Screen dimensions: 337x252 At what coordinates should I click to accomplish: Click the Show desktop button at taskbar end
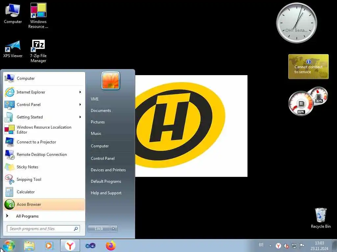(x=335, y=245)
